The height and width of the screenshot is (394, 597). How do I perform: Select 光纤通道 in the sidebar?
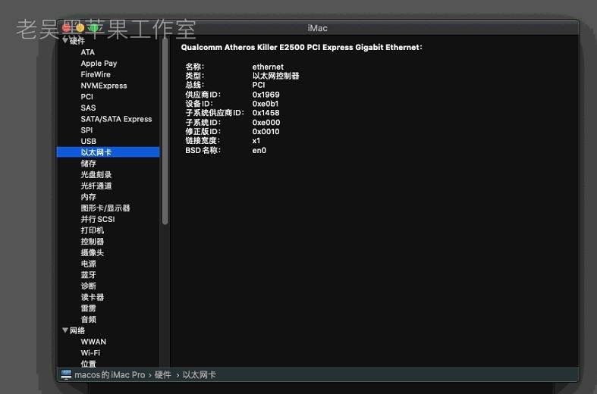tap(96, 186)
